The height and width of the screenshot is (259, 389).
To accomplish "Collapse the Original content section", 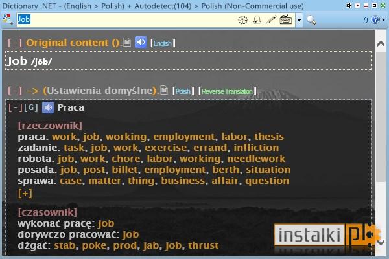I will (15, 43).
